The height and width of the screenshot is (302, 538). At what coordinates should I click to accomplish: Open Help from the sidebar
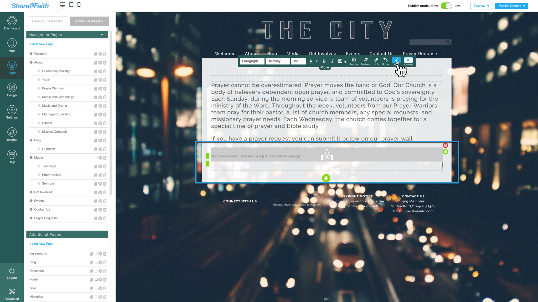coord(12,157)
